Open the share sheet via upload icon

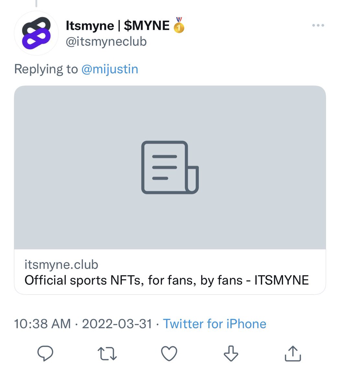(x=293, y=353)
